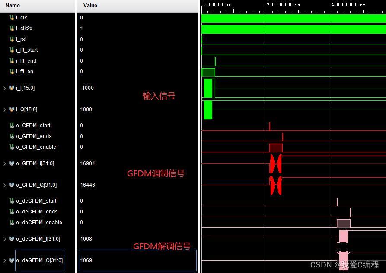Click the o_deGFDM_enable high pulse
386x273 pixels.
[344, 223]
